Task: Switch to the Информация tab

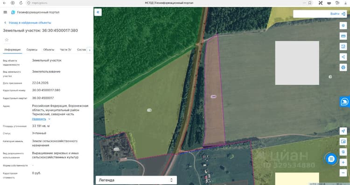Action: coord(13,50)
